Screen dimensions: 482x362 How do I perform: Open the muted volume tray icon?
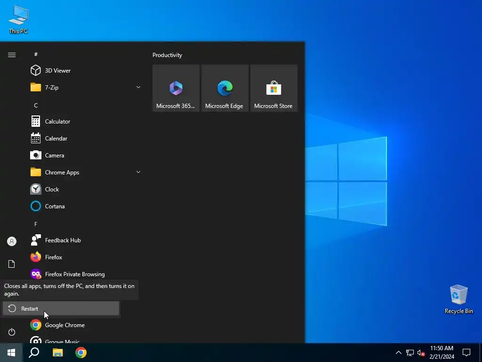point(421,353)
